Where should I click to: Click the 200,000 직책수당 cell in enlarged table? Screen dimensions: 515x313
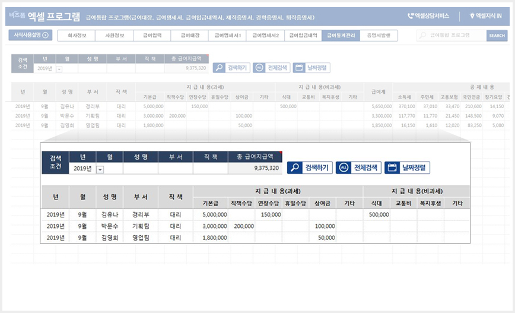tap(241, 226)
